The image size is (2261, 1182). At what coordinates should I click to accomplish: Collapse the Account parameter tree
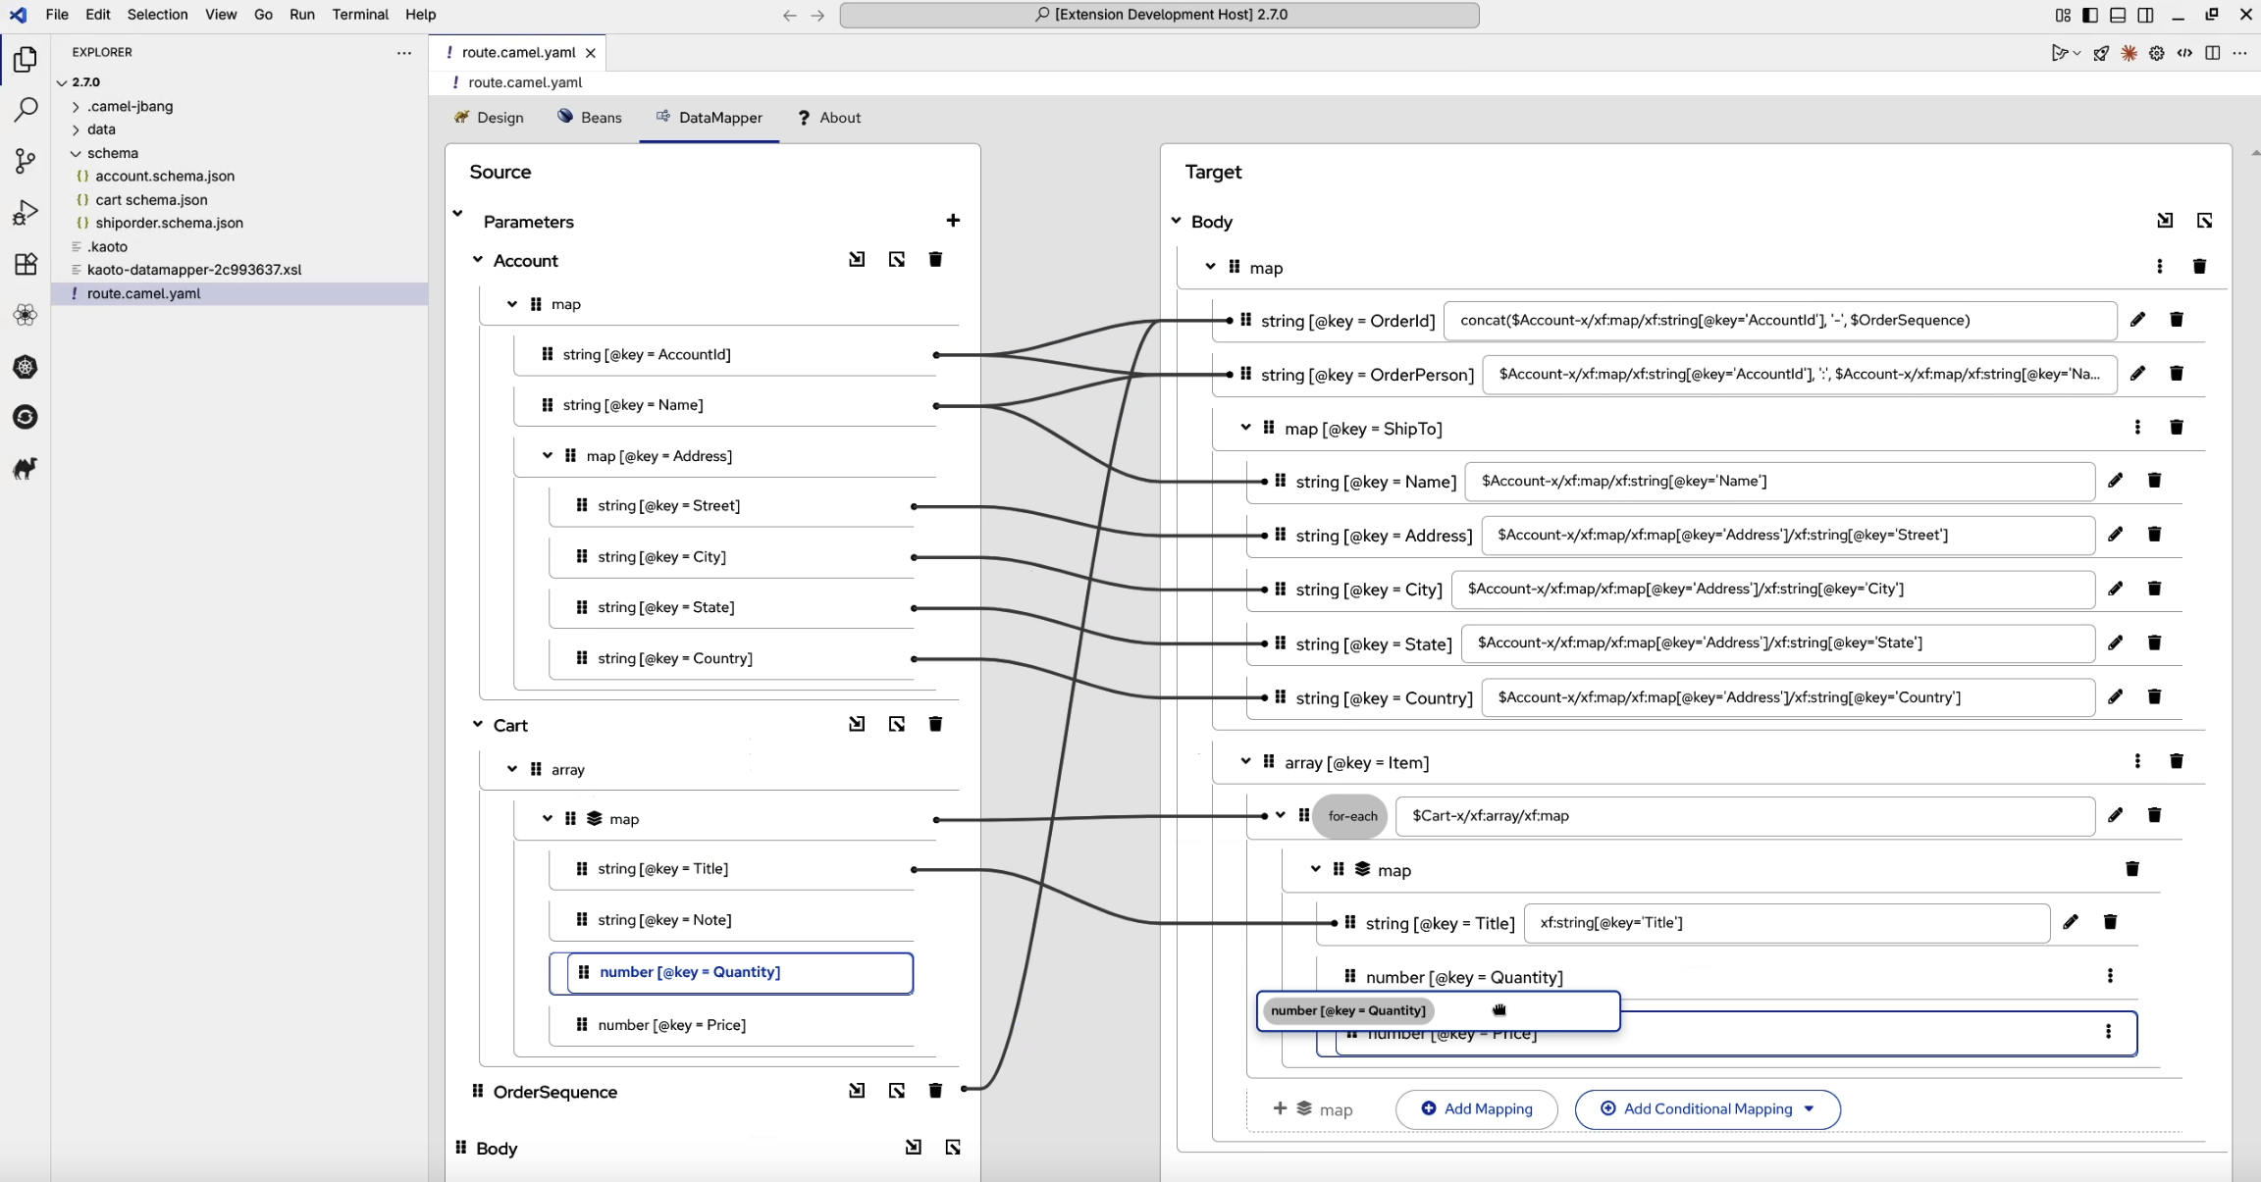478,260
